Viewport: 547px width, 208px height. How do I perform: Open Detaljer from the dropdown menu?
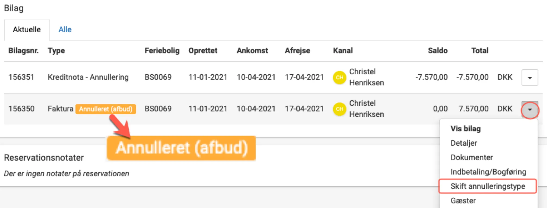tap(464, 143)
